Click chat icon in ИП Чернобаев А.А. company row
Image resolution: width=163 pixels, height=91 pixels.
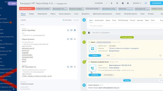(x=75, y=67)
